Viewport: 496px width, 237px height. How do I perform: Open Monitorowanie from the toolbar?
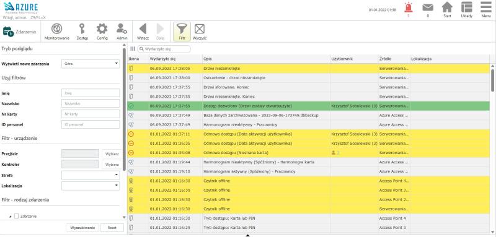(56, 32)
